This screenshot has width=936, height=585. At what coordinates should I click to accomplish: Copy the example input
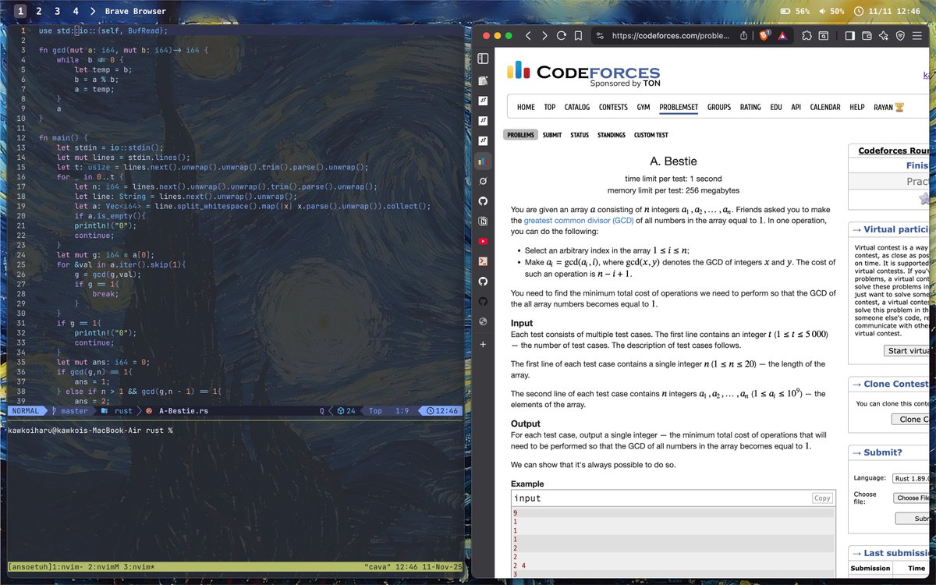coord(822,498)
